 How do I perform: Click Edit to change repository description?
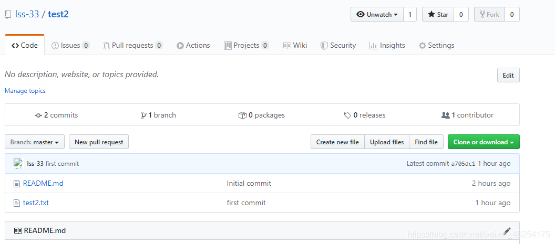(x=508, y=76)
